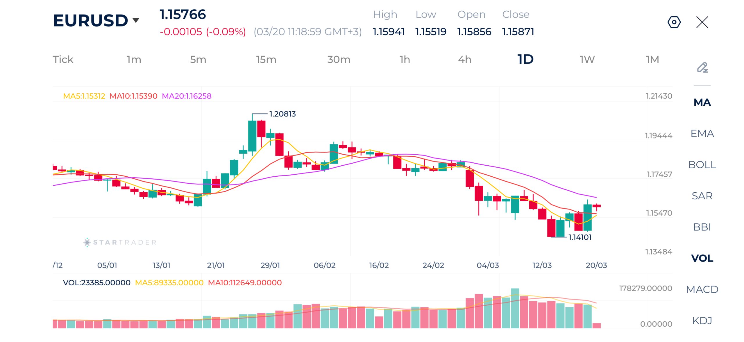
Task: Toggle the VOL volume panel
Action: (x=702, y=258)
